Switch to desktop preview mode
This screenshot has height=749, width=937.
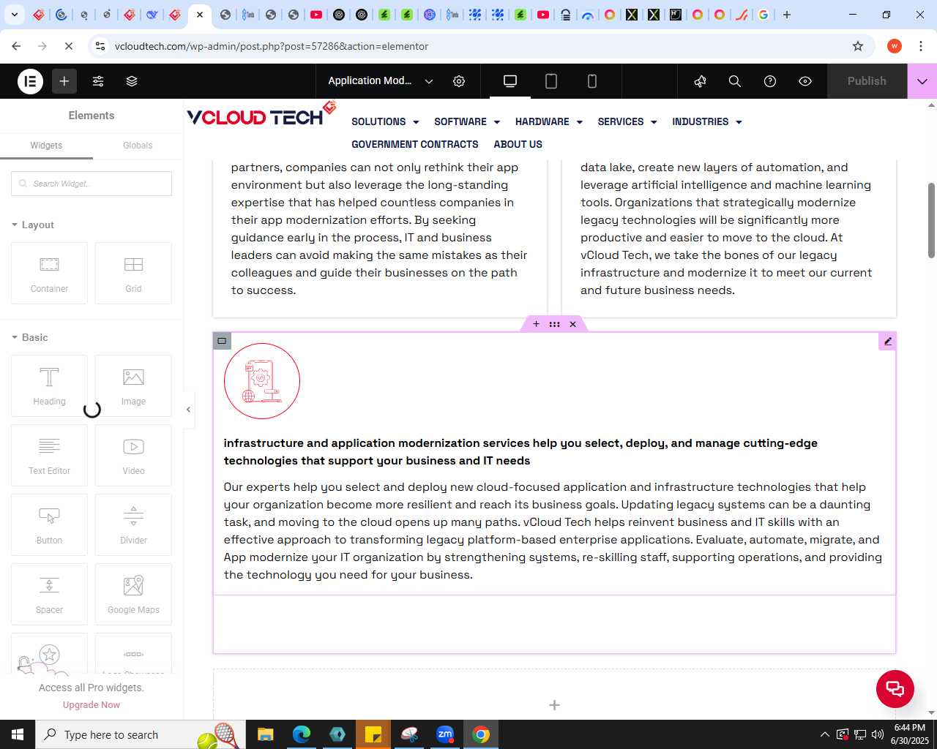(510, 81)
